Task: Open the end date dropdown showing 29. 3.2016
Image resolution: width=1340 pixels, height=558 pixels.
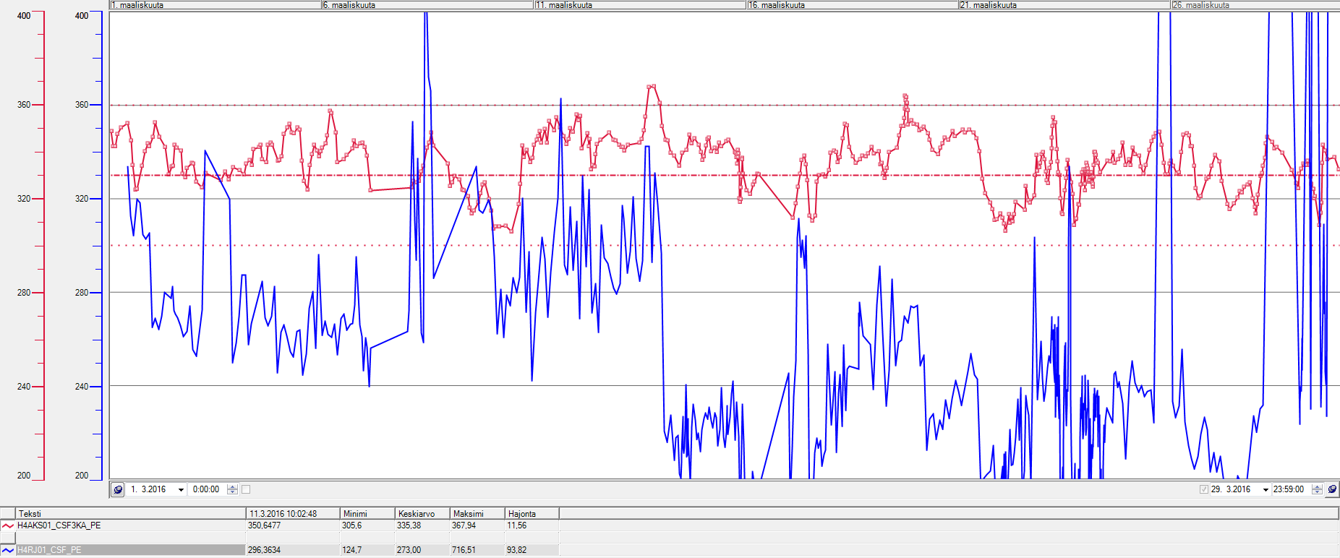Action: click(1266, 490)
